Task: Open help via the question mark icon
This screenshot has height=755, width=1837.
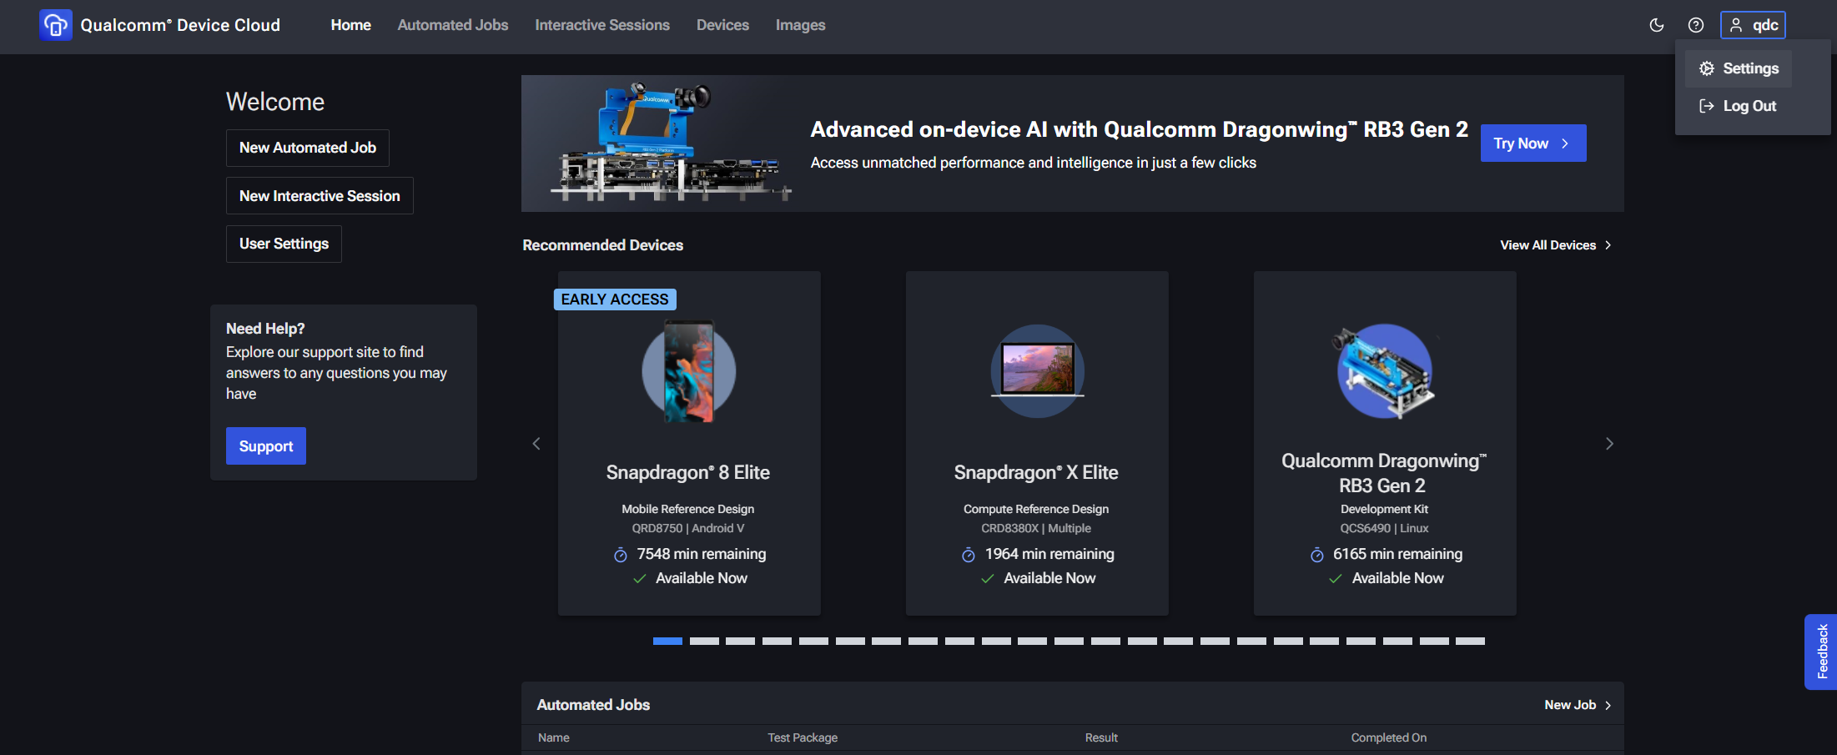Action: tap(1696, 25)
